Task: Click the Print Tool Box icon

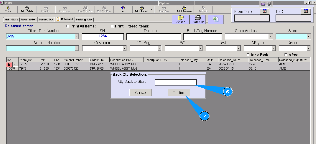Action: pos(85,9)
